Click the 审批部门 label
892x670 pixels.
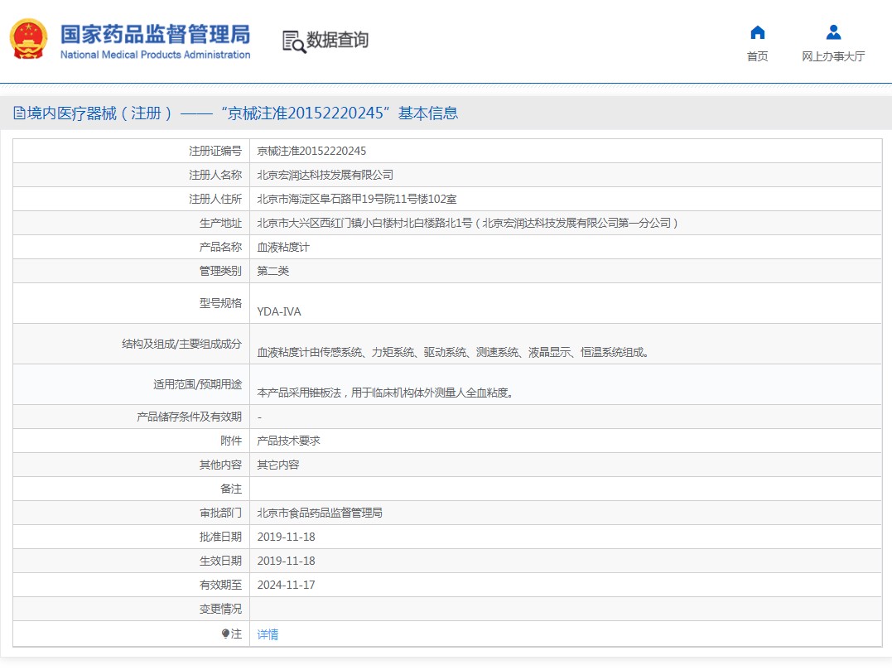pos(221,513)
